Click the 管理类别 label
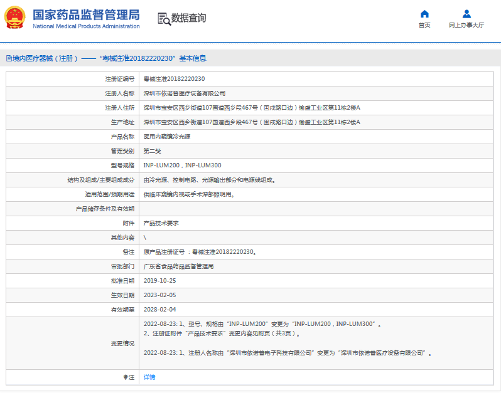Image resolution: width=501 pixels, height=393 pixels. [122, 151]
